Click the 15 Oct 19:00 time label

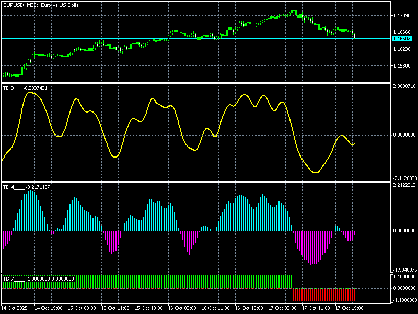pyautogui.click(x=149, y=308)
